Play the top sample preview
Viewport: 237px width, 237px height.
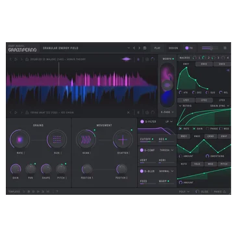coord(16,59)
